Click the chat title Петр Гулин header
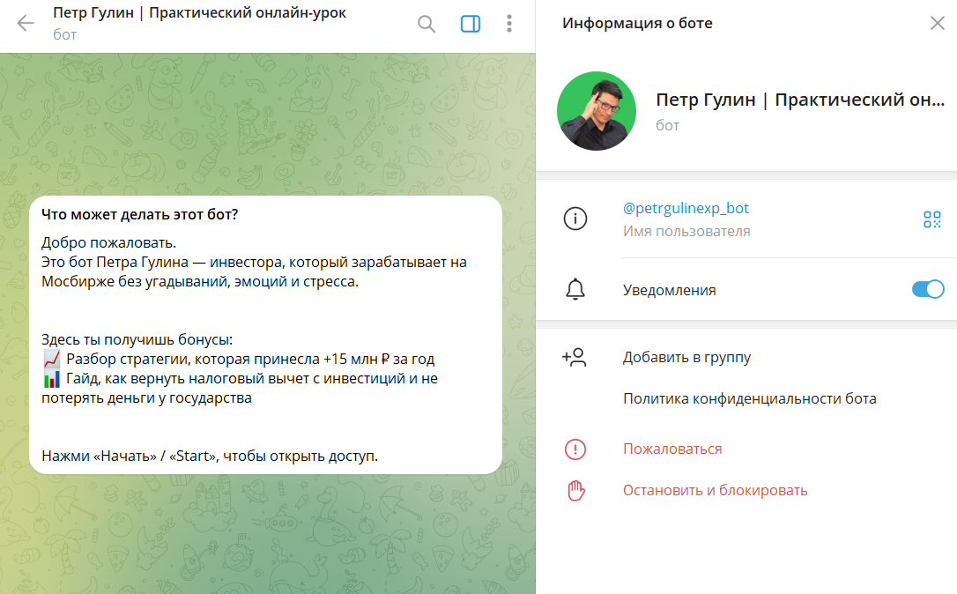Viewport: 957px width, 594px height. (x=199, y=14)
